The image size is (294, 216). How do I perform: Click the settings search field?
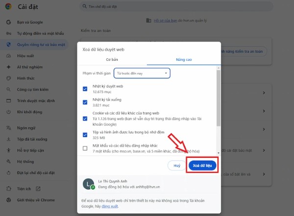point(147,8)
